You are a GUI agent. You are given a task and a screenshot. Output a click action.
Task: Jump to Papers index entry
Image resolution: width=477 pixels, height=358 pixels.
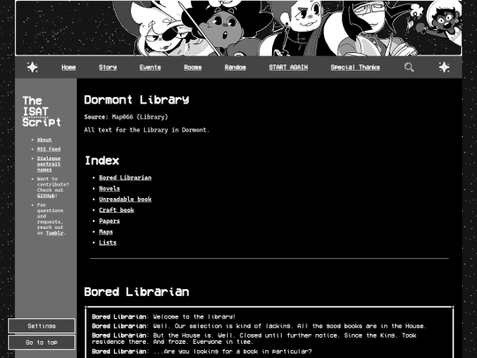110,221
